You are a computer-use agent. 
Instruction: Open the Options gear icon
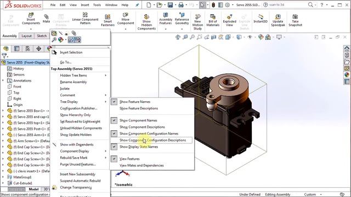pos(228,5)
